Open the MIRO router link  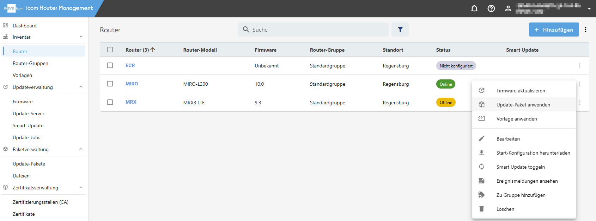click(132, 84)
